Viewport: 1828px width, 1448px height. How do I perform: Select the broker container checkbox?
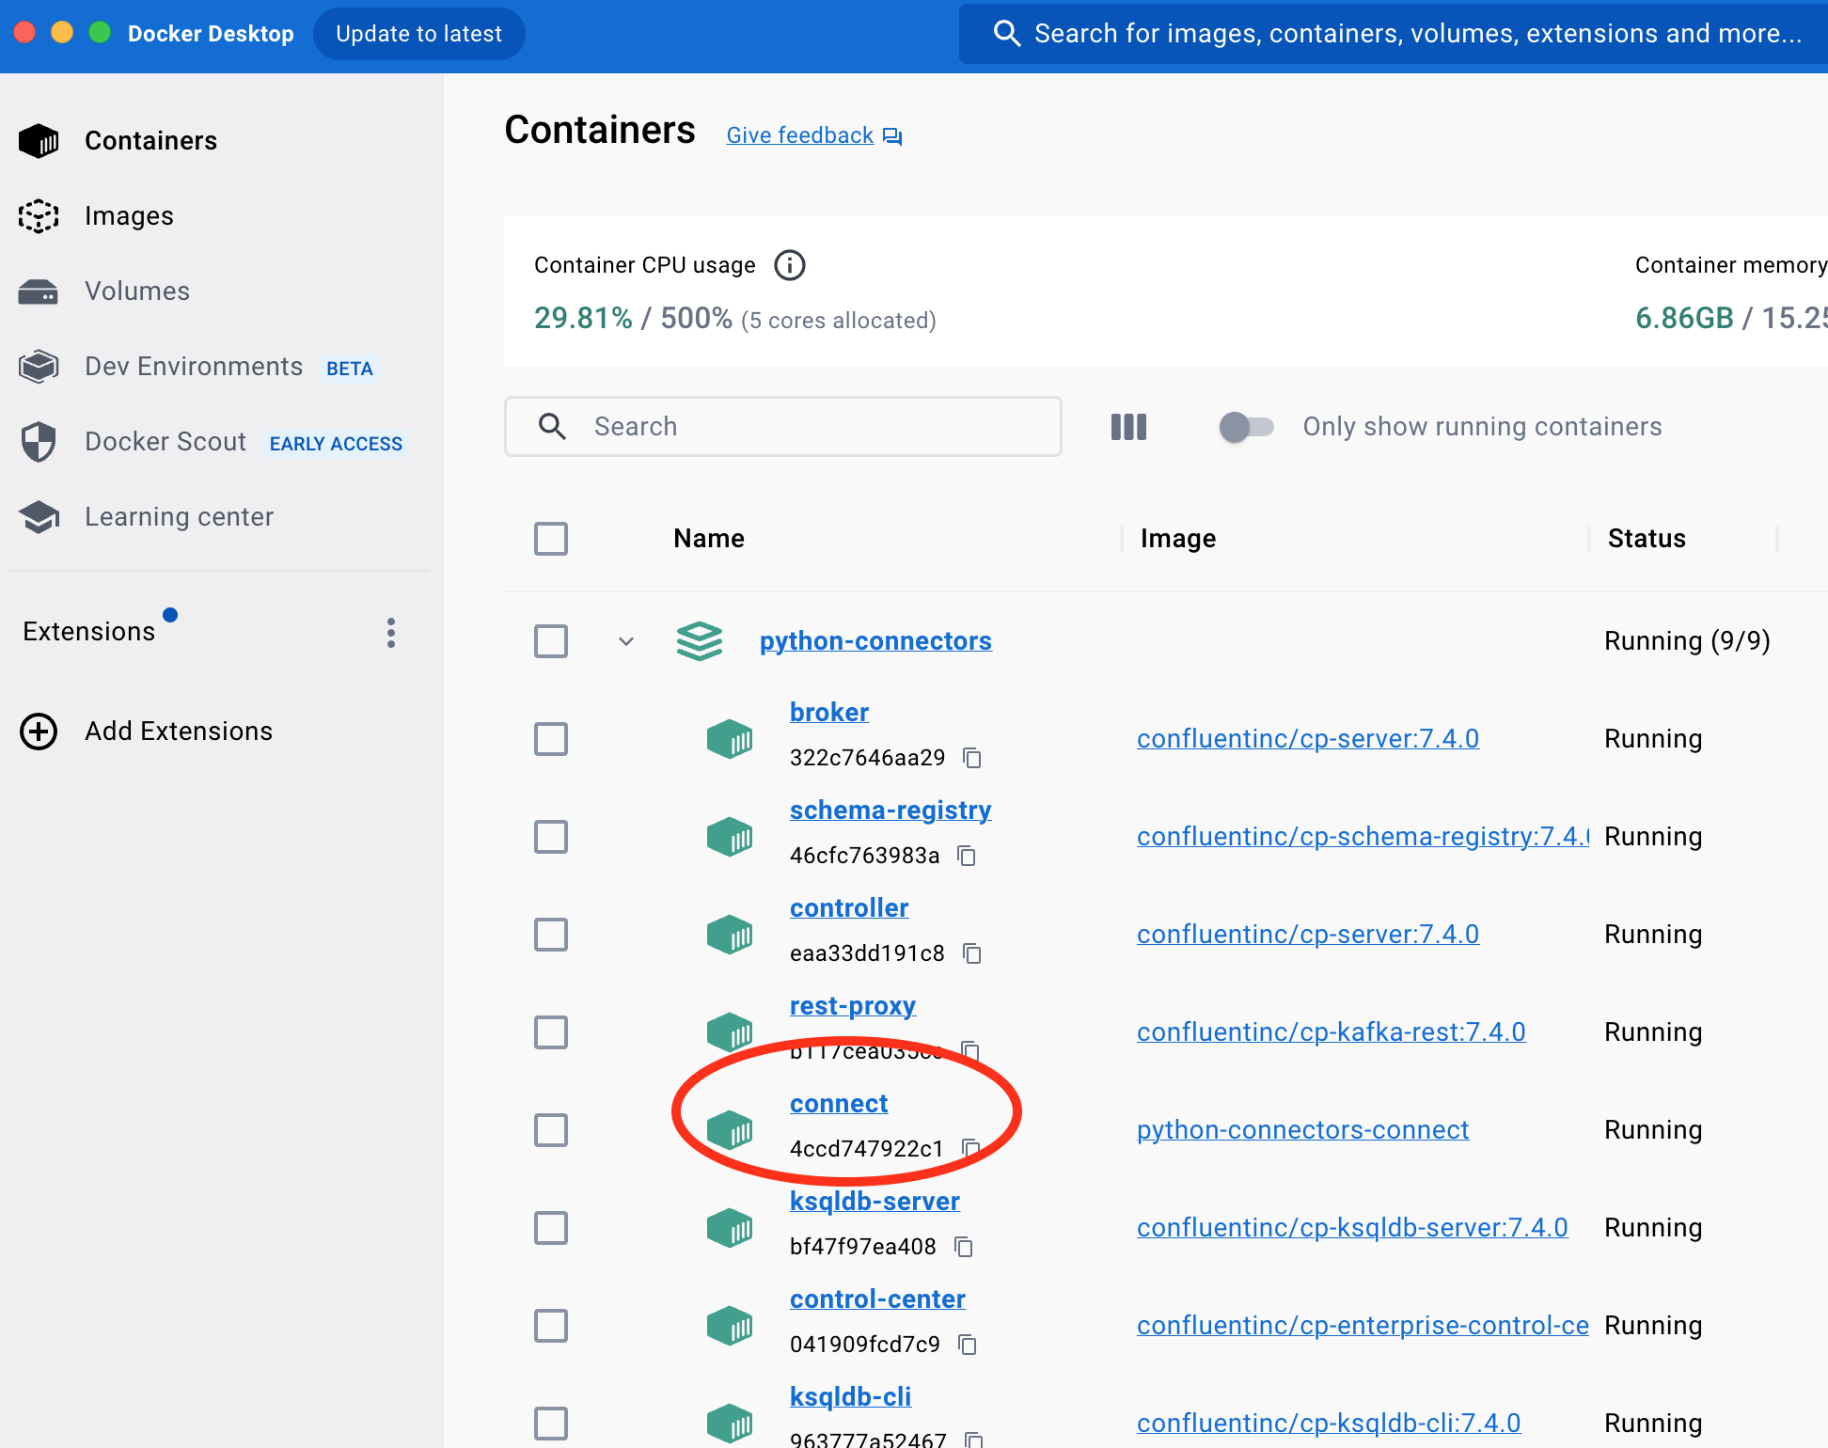pyautogui.click(x=551, y=739)
